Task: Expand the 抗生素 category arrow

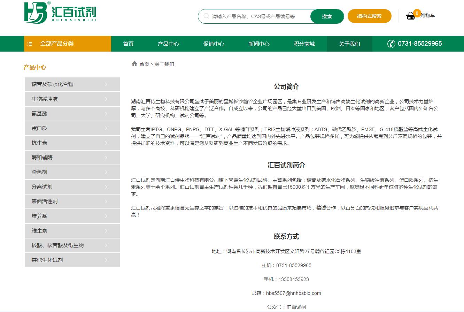Action: point(106,143)
